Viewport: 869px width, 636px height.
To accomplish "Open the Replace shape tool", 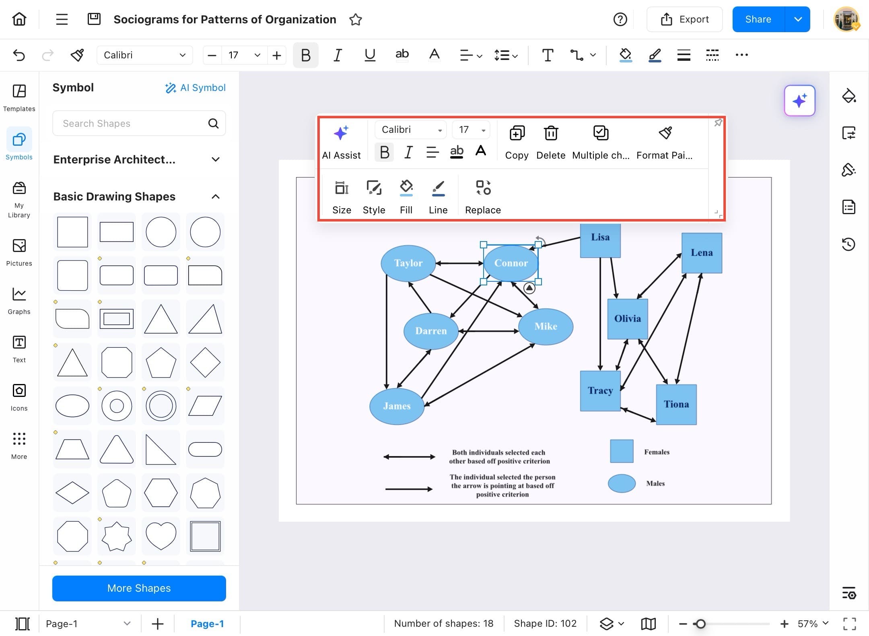I will [483, 188].
